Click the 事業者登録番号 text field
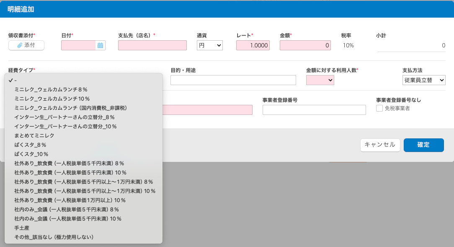 314,110
